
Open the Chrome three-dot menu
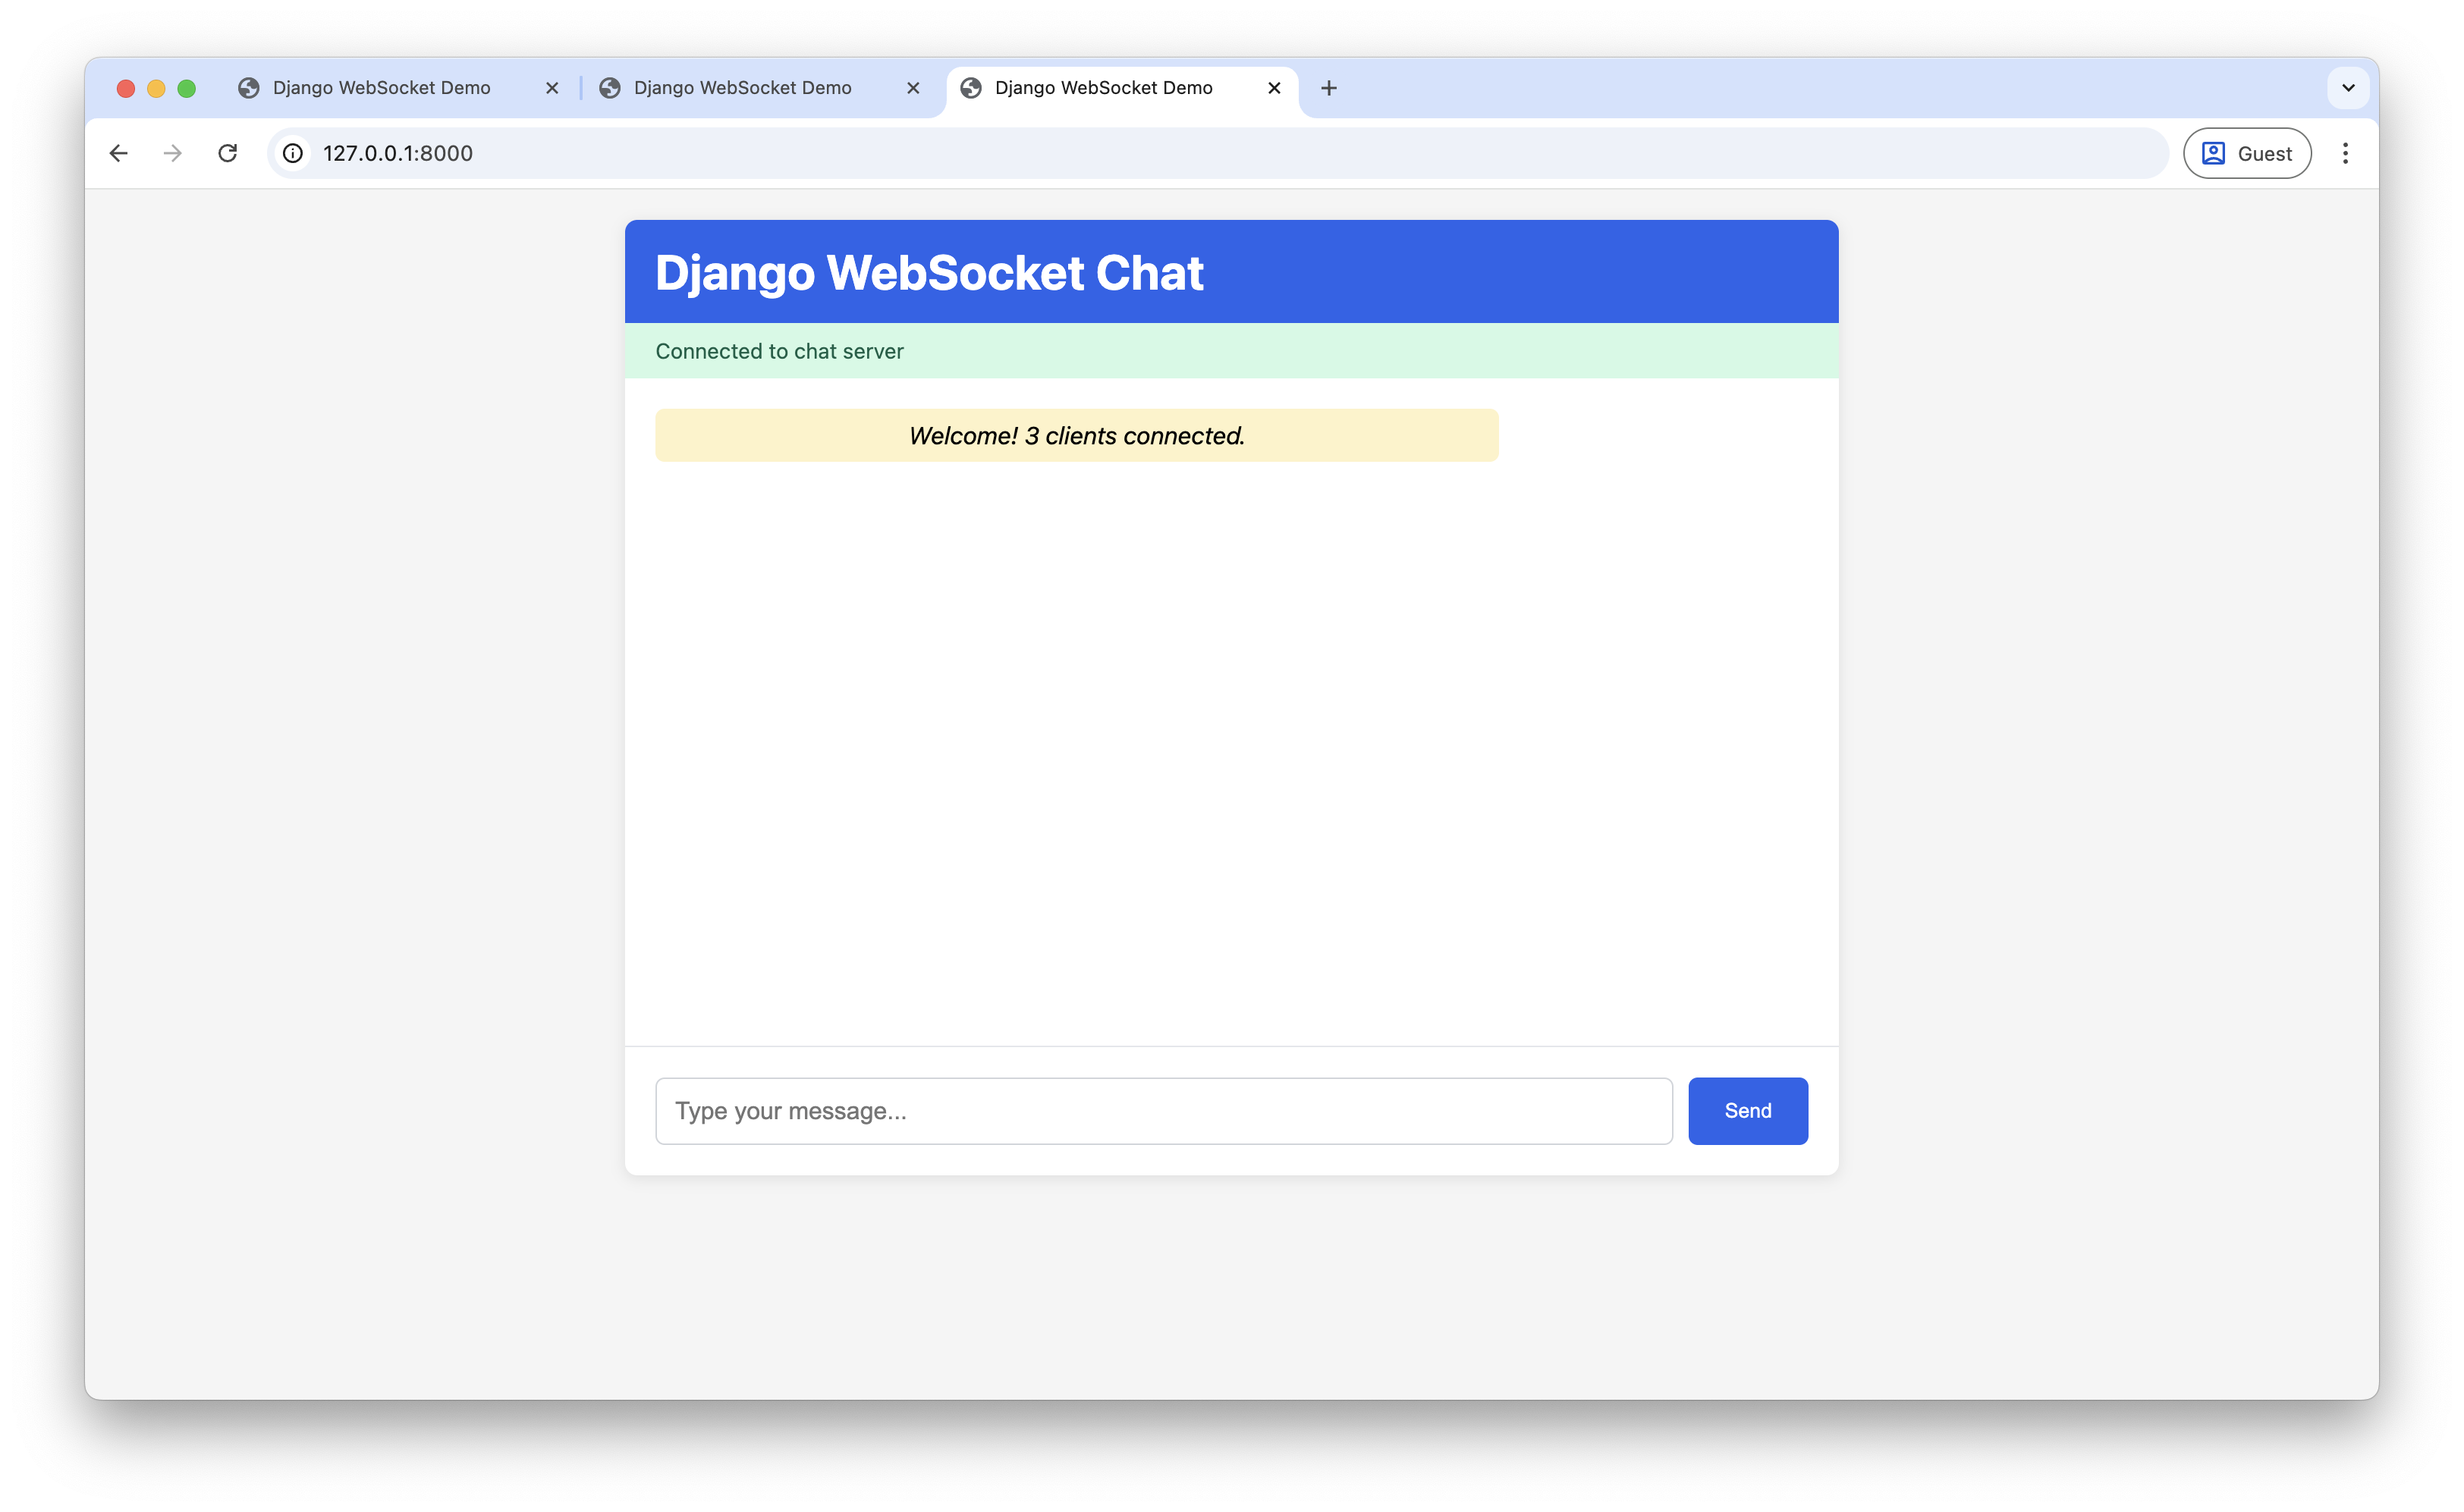click(x=2344, y=153)
